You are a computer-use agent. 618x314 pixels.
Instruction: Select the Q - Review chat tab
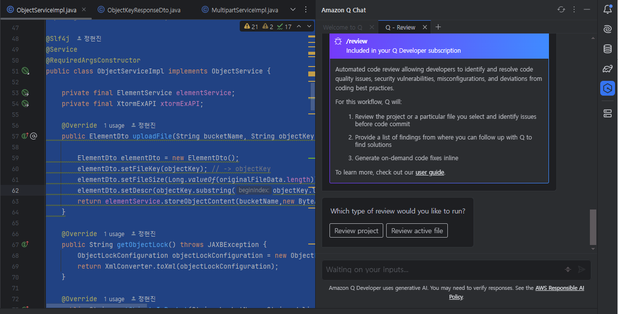pyautogui.click(x=400, y=27)
